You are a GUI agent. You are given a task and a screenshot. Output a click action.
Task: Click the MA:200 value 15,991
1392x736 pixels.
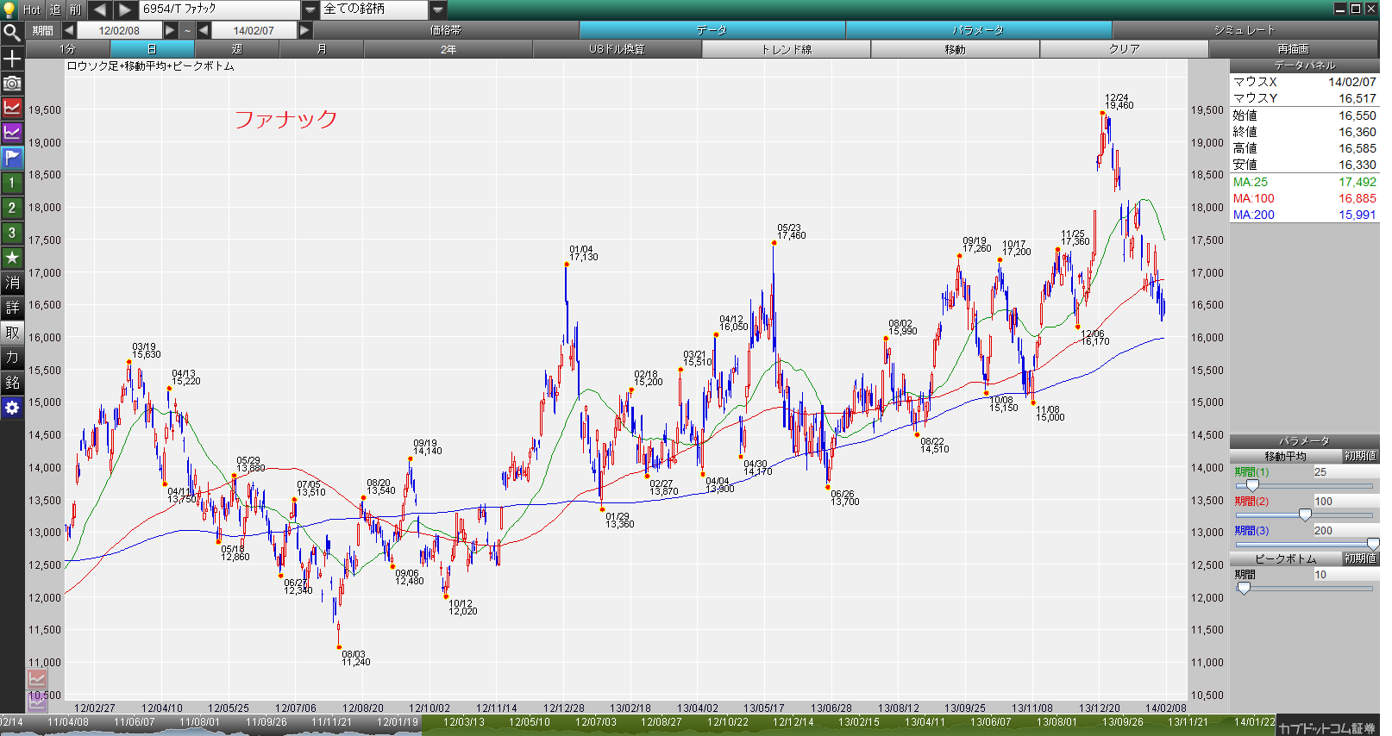click(1357, 215)
